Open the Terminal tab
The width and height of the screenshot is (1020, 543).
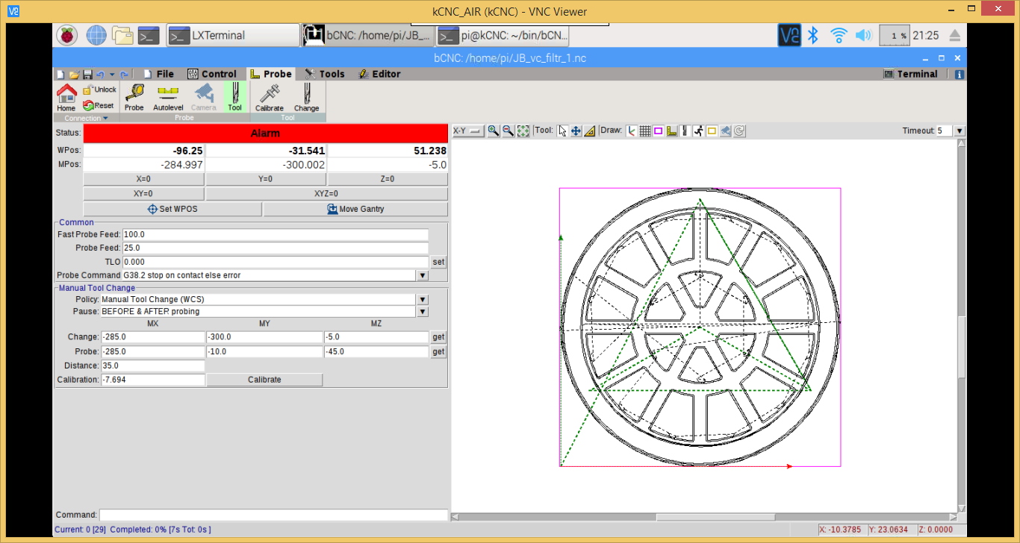tap(910, 74)
